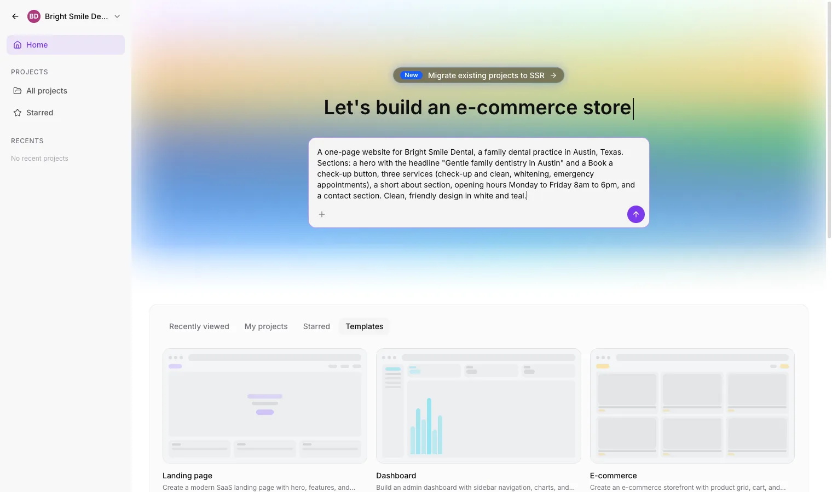Click the vertical page scrollbar
832x492 pixels.
829,120
